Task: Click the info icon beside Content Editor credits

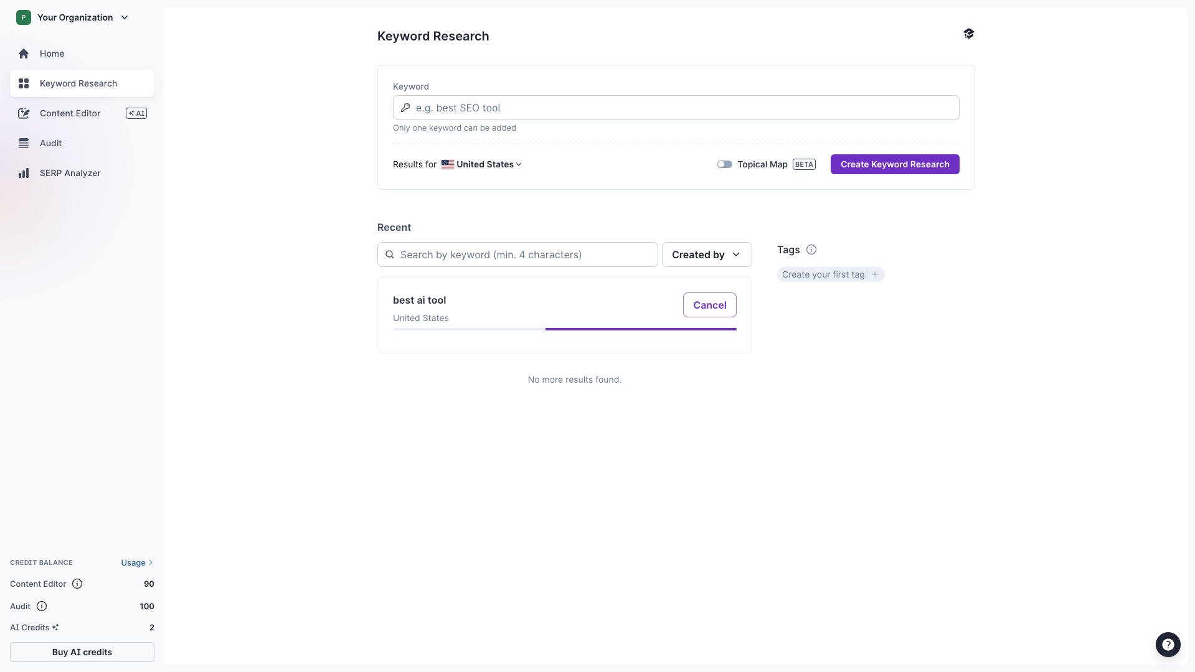Action: pos(77,584)
